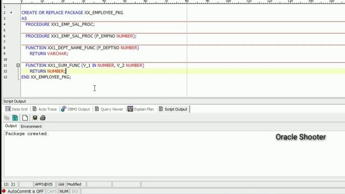345x194 pixels.
Task: Click the 'Package created.' output text
Action: point(26,134)
